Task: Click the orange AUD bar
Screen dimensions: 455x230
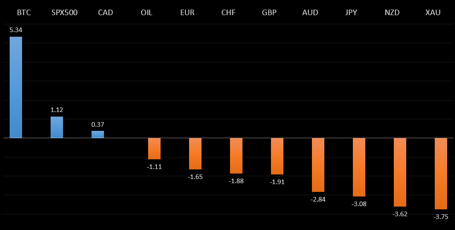Action: (318, 164)
